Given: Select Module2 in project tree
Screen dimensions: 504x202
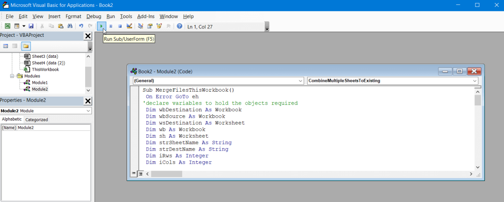Looking at the screenshot, I should tap(40, 89).
